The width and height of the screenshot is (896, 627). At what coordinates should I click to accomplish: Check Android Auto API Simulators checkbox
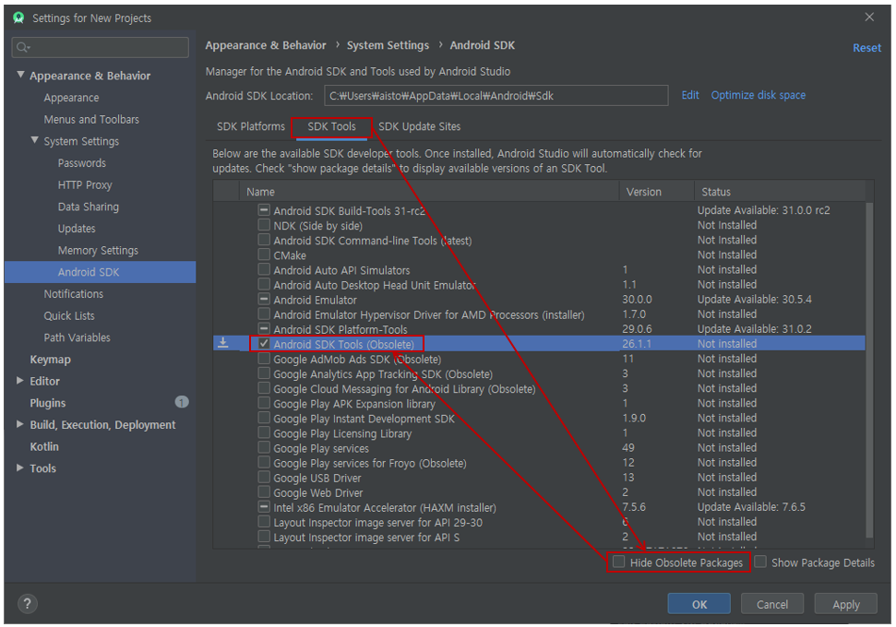263,269
